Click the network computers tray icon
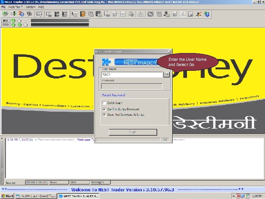 tap(243, 196)
